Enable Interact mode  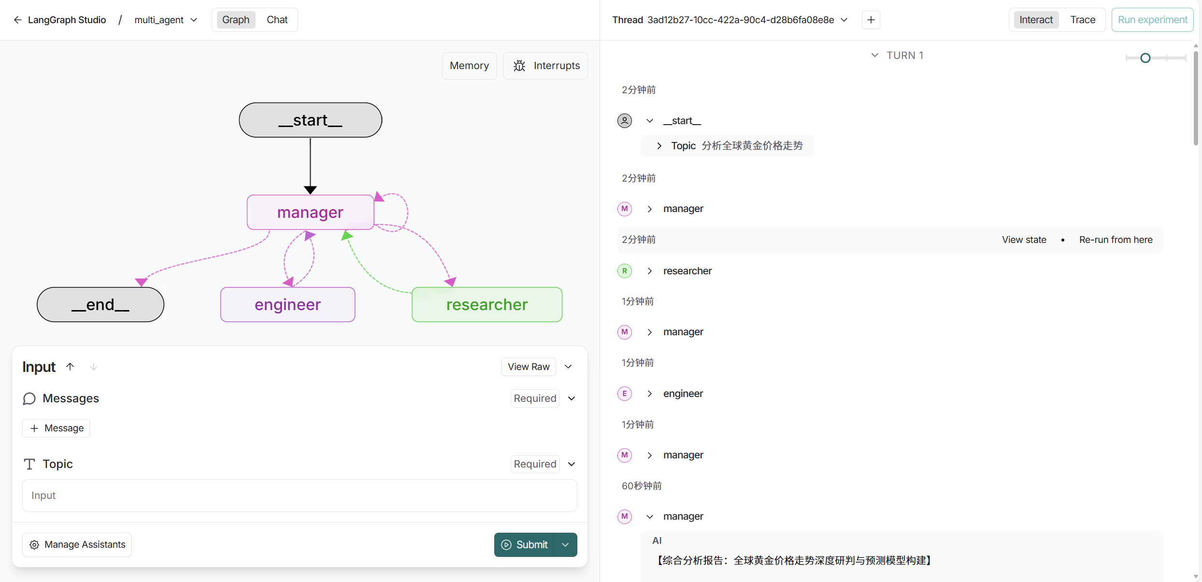click(1036, 20)
